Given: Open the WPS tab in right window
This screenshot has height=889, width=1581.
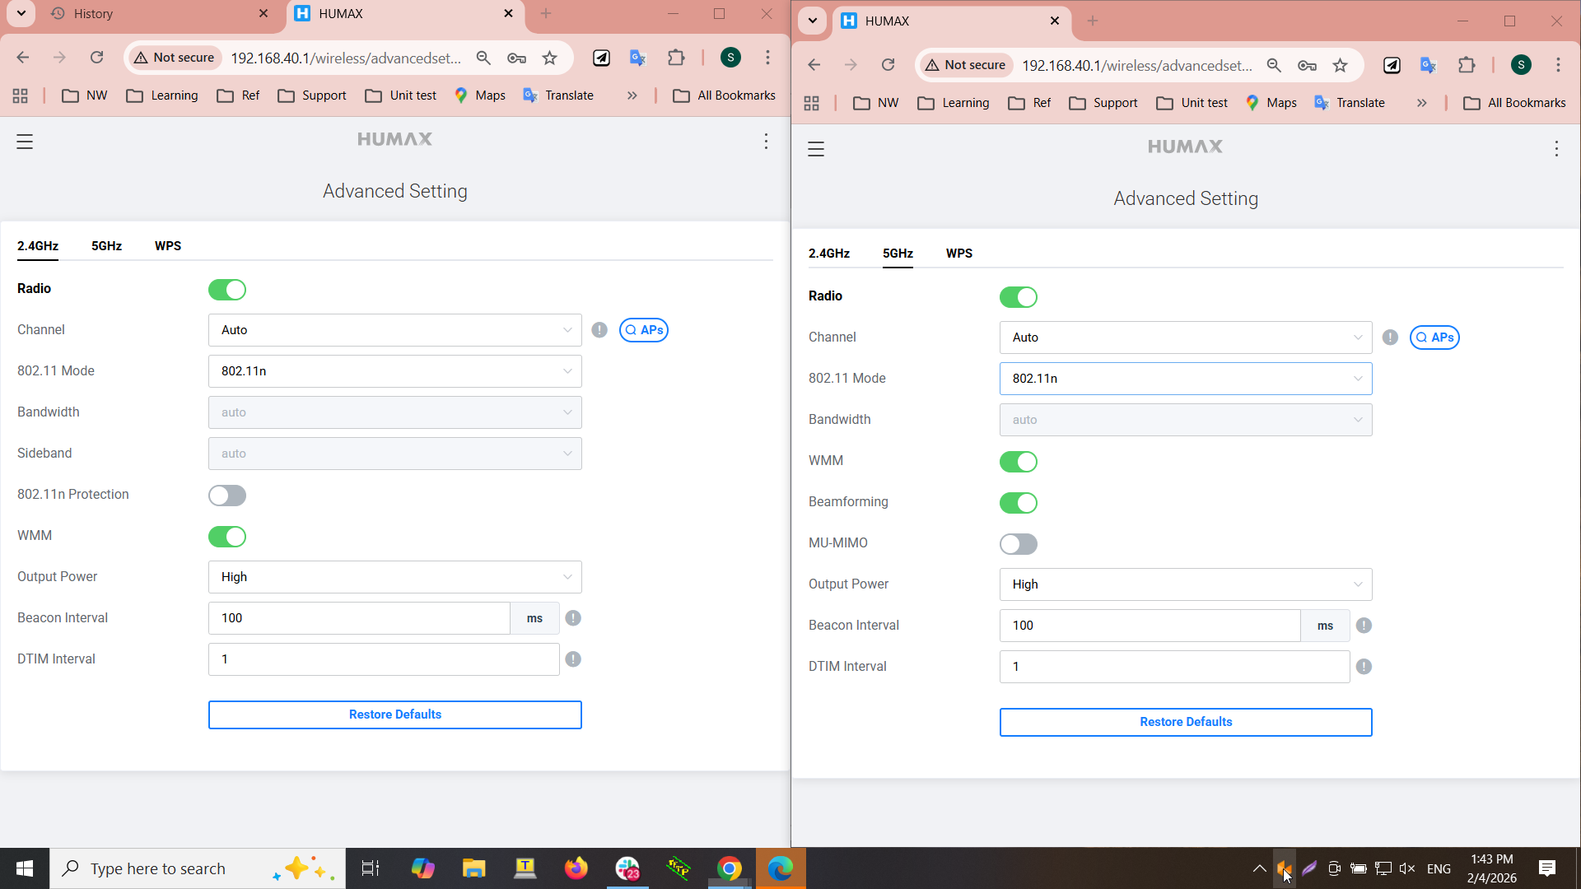Looking at the screenshot, I should pyautogui.click(x=958, y=254).
